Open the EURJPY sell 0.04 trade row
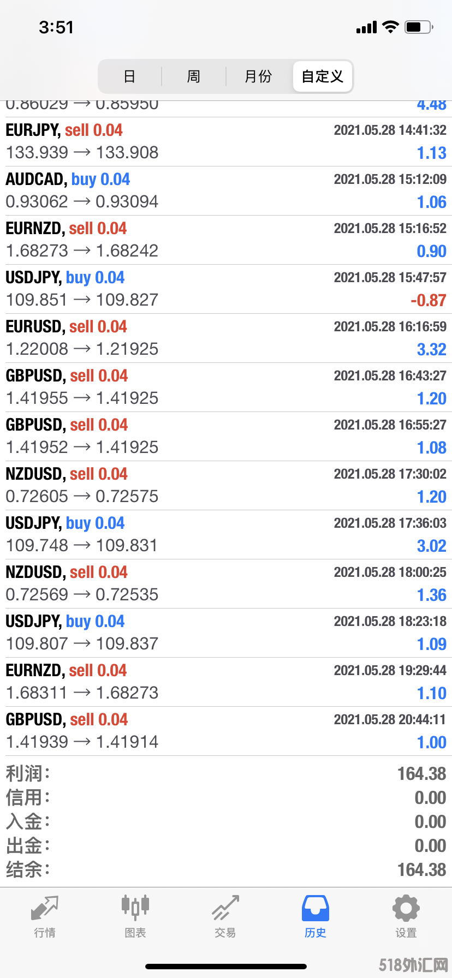The width and height of the screenshot is (452, 978). tap(226, 142)
